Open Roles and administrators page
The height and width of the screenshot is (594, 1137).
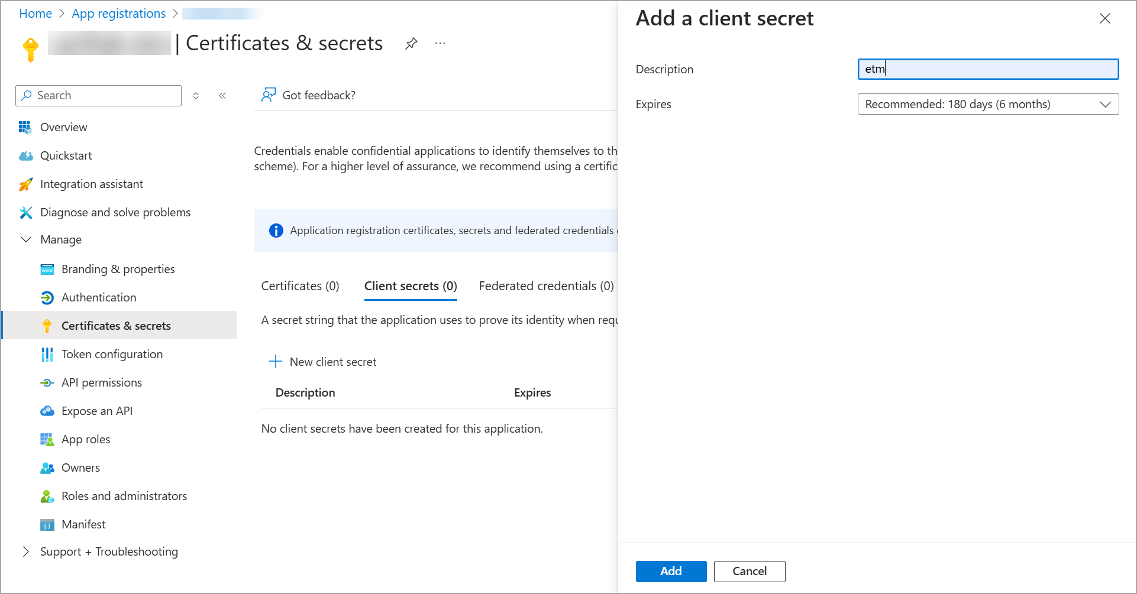tap(124, 496)
